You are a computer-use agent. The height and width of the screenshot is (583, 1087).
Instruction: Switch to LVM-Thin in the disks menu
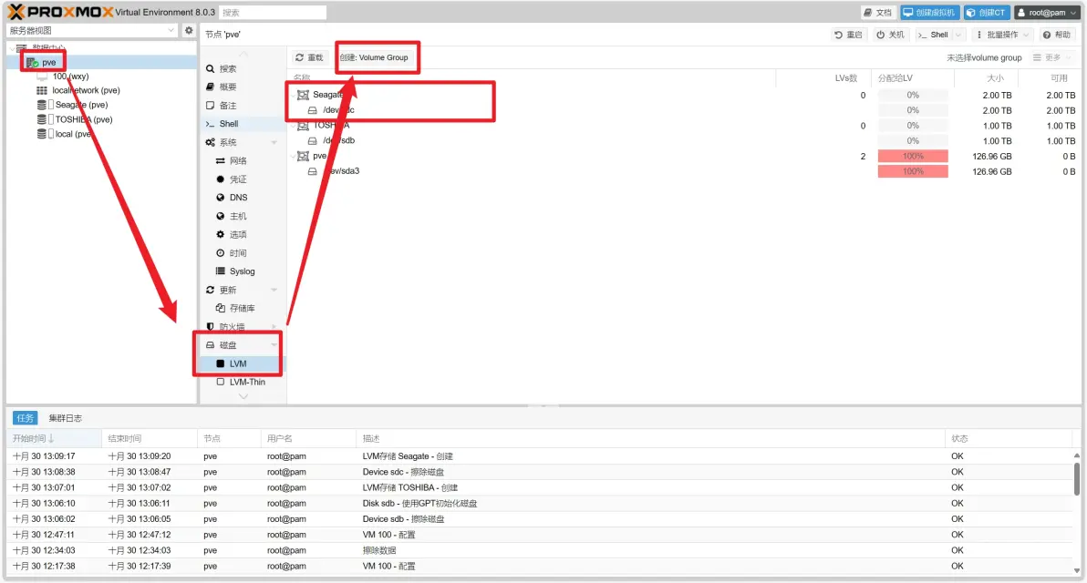pyautogui.click(x=248, y=382)
